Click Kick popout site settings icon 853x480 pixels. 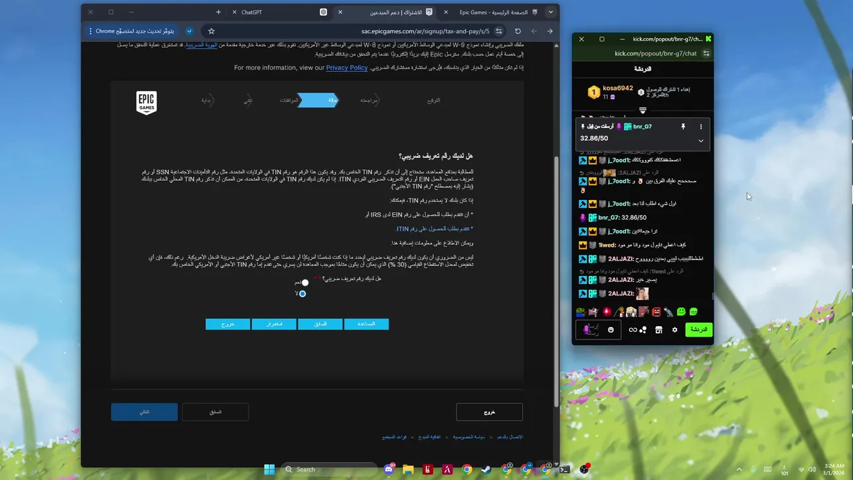[x=707, y=53]
